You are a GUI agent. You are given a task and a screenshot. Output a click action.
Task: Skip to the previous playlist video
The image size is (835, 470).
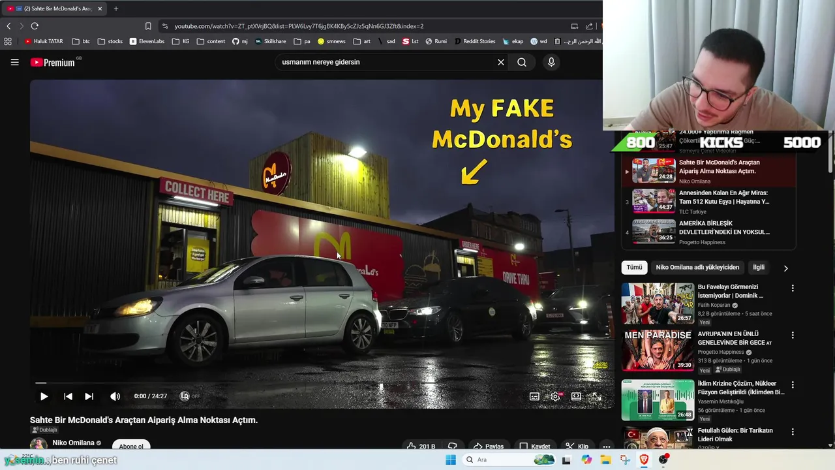68,396
